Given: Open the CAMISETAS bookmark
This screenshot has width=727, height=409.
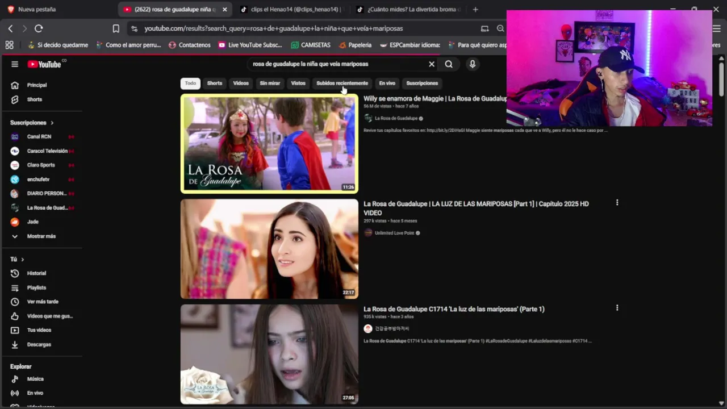Looking at the screenshot, I should [311, 45].
